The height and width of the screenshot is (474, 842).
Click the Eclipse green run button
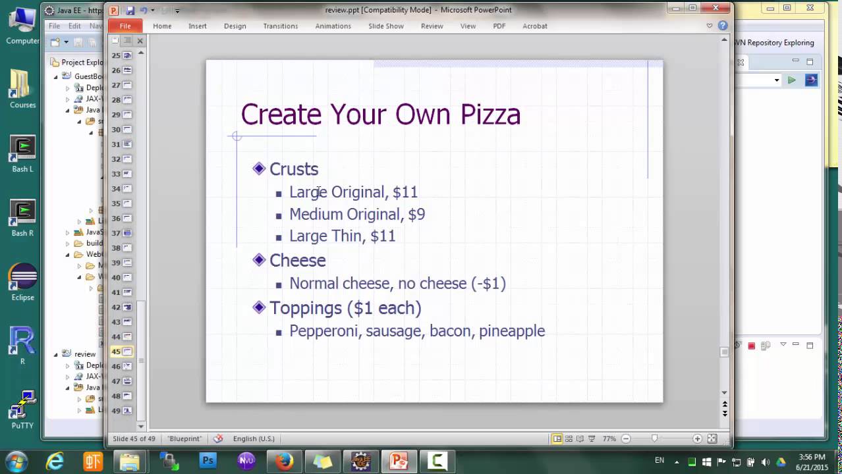click(791, 80)
